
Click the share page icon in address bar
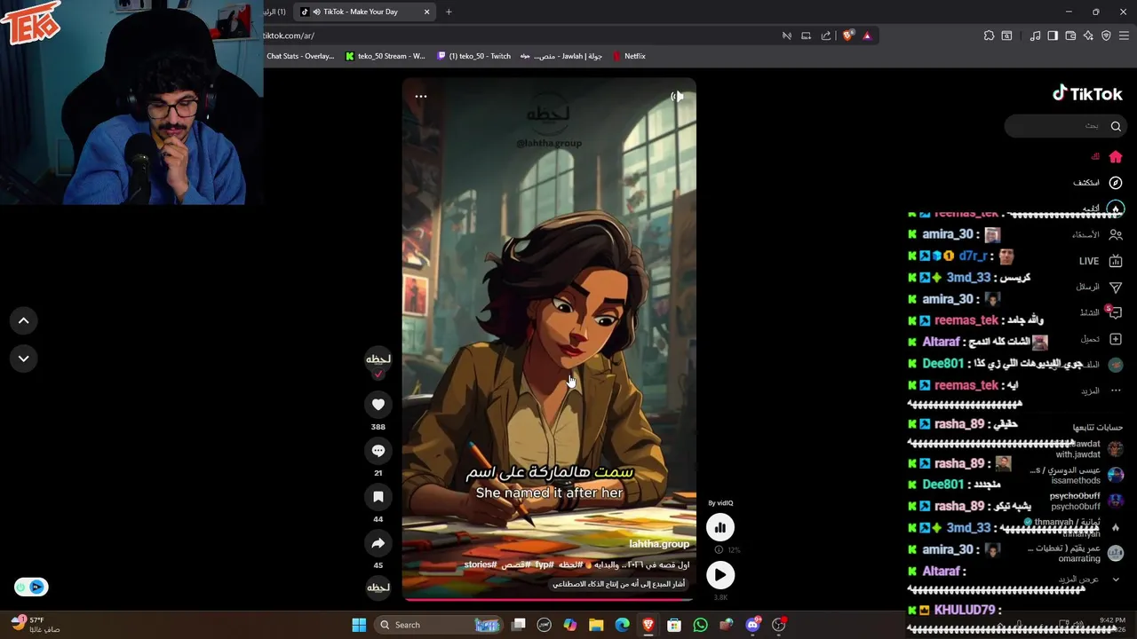coord(826,35)
